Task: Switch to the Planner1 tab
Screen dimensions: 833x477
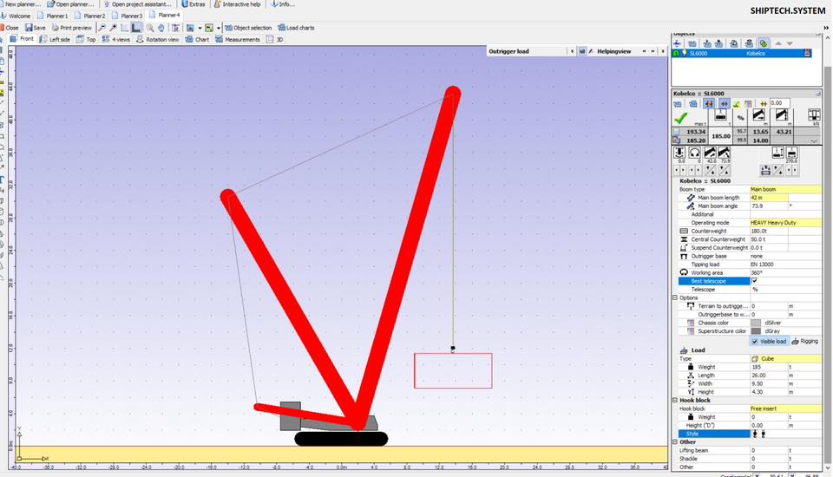Action: [x=53, y=16]
